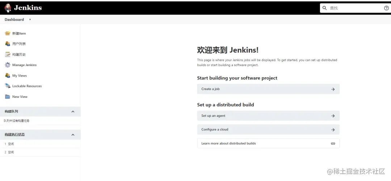Open the 构建执行状态 header link
The height and width of the screenshot is (181, 391).
tap(14, 134)
